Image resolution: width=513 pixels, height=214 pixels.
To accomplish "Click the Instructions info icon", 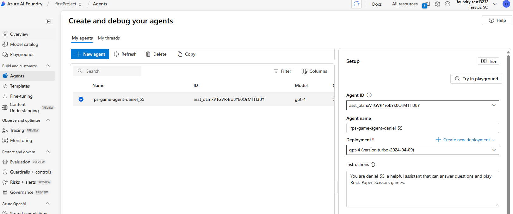I will 373,165.
